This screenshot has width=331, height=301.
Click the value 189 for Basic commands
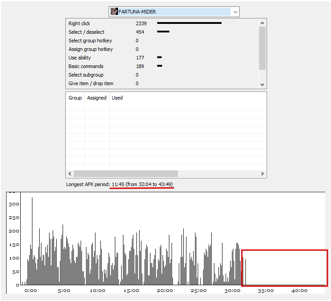coord(140,66)
